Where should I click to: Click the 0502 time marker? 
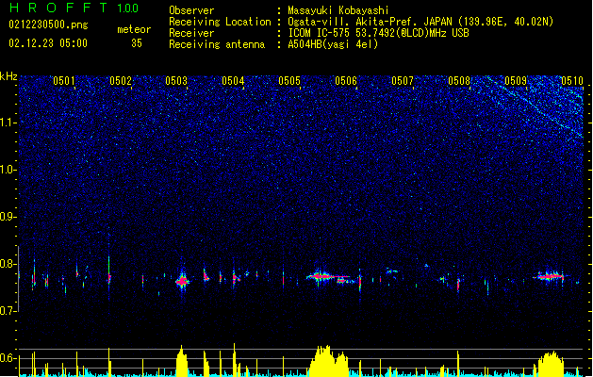121,81
